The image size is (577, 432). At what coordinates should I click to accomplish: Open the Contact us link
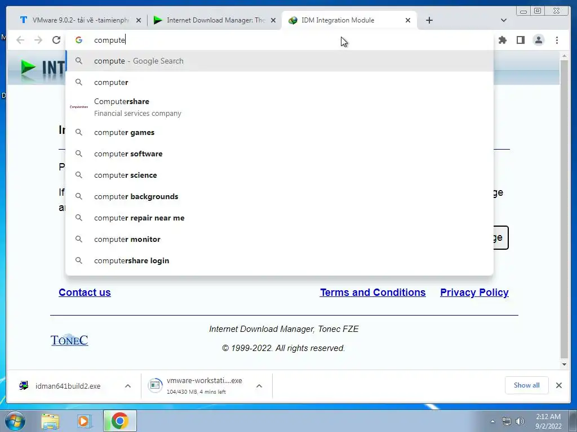85,292
